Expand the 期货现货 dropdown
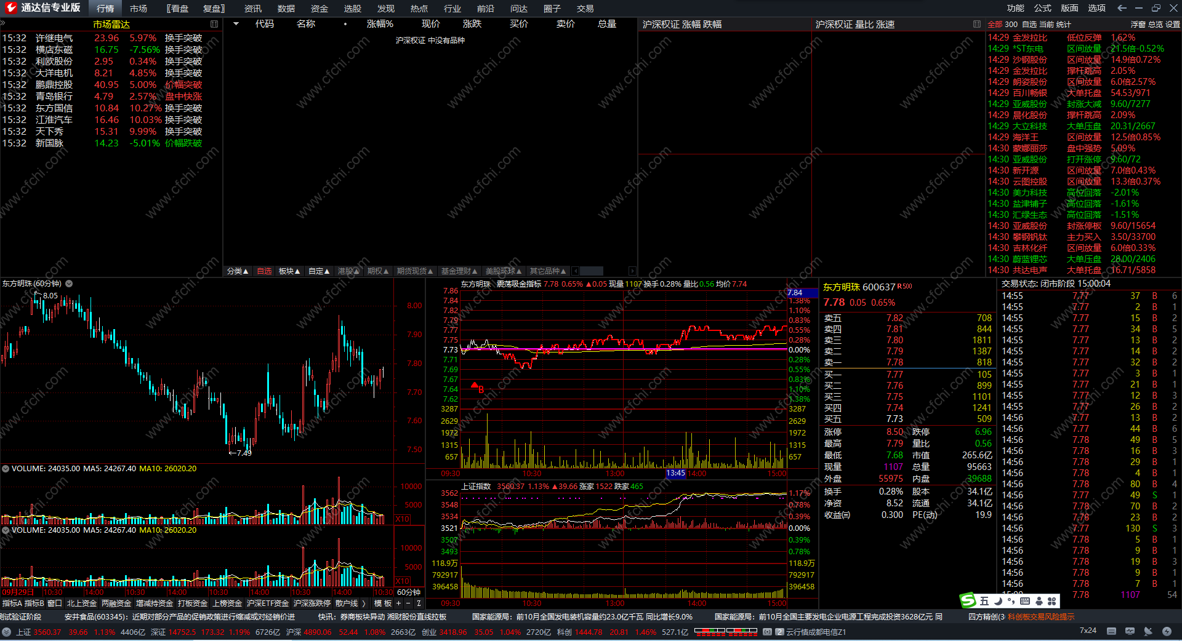Screen dimensions: 1182x641 [415, 271]
